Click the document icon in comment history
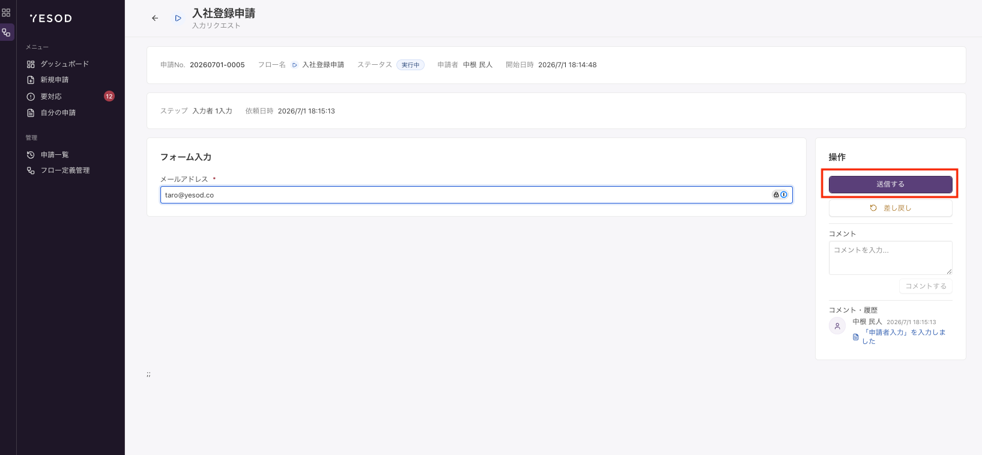Viewport: 982px width, 455px height. click(x=856, y=337)
